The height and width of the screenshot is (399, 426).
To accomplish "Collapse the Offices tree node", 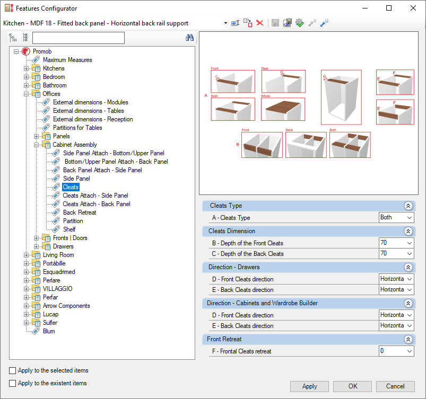I will (26, 94).
